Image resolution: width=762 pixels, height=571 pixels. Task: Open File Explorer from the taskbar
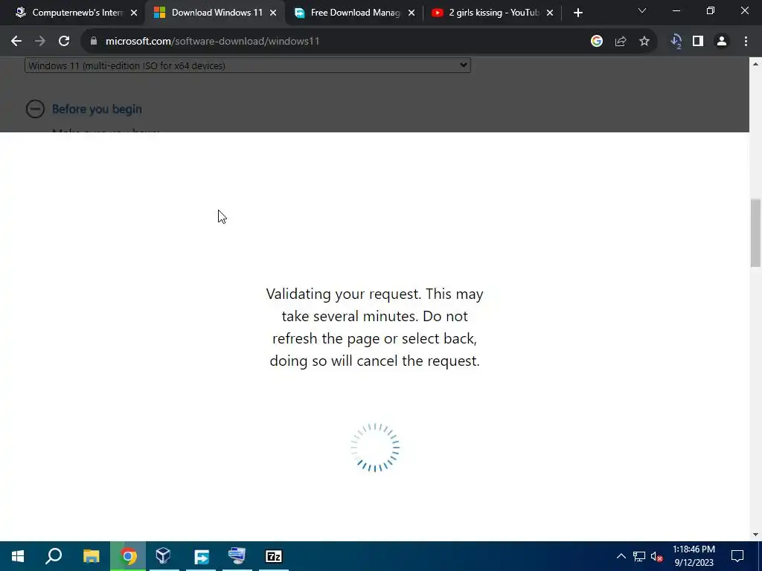click(x=91, y=556)
